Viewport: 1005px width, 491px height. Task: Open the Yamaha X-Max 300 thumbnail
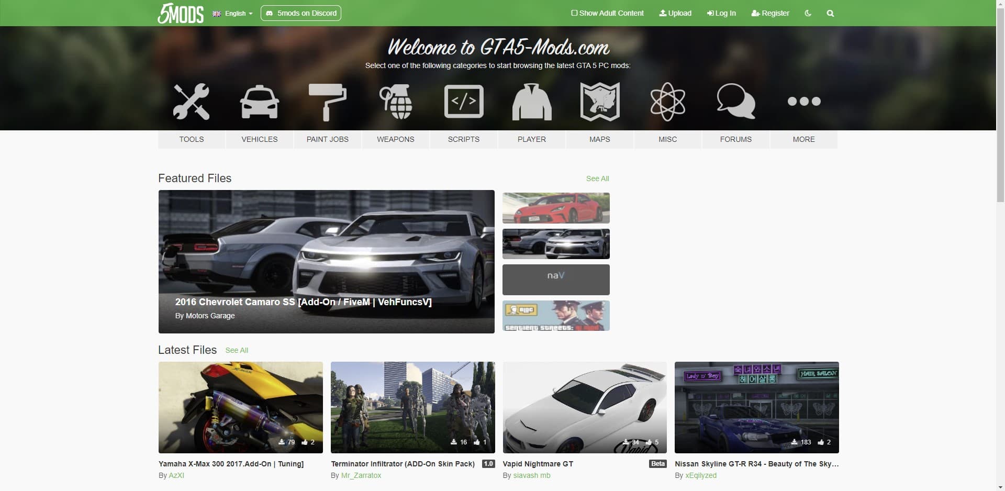coord(240,407)
